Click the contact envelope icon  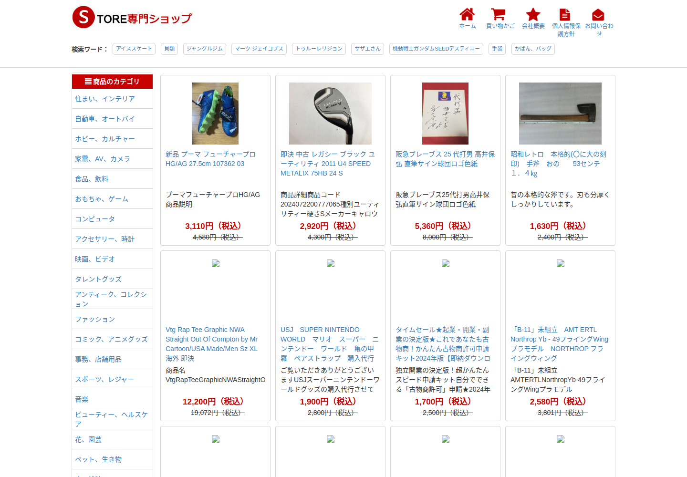point(598,15)
